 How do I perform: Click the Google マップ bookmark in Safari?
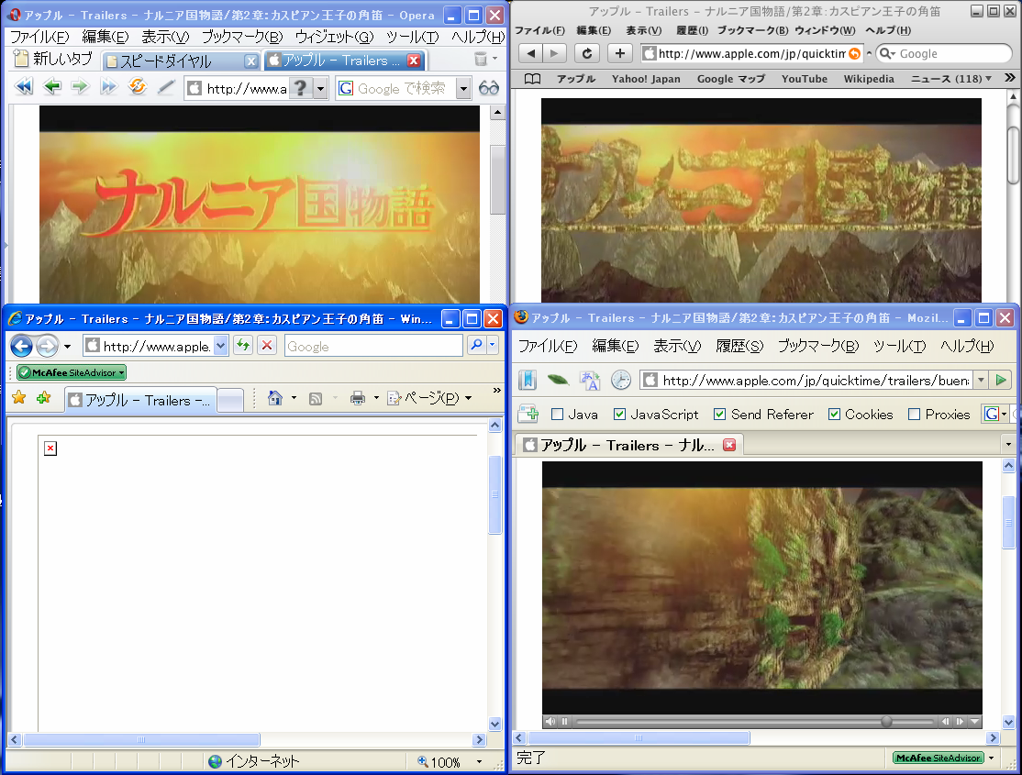pos(730,79)
